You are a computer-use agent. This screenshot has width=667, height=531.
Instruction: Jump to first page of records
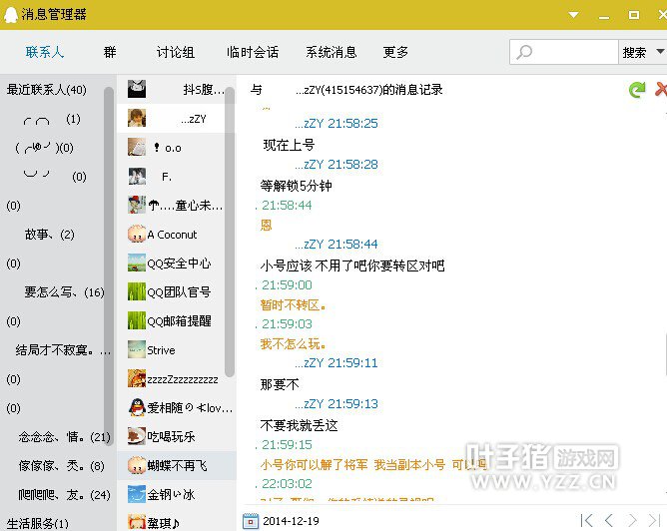(x=587, y=520)
